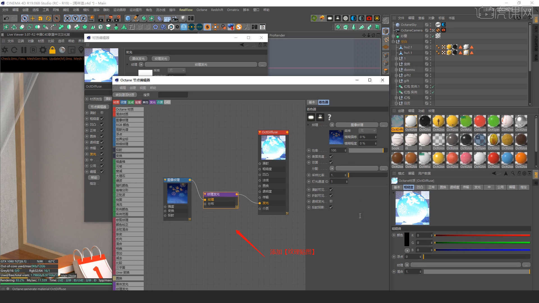
Task: Click the undo arrow icon
Action: [x=6, y=19]
